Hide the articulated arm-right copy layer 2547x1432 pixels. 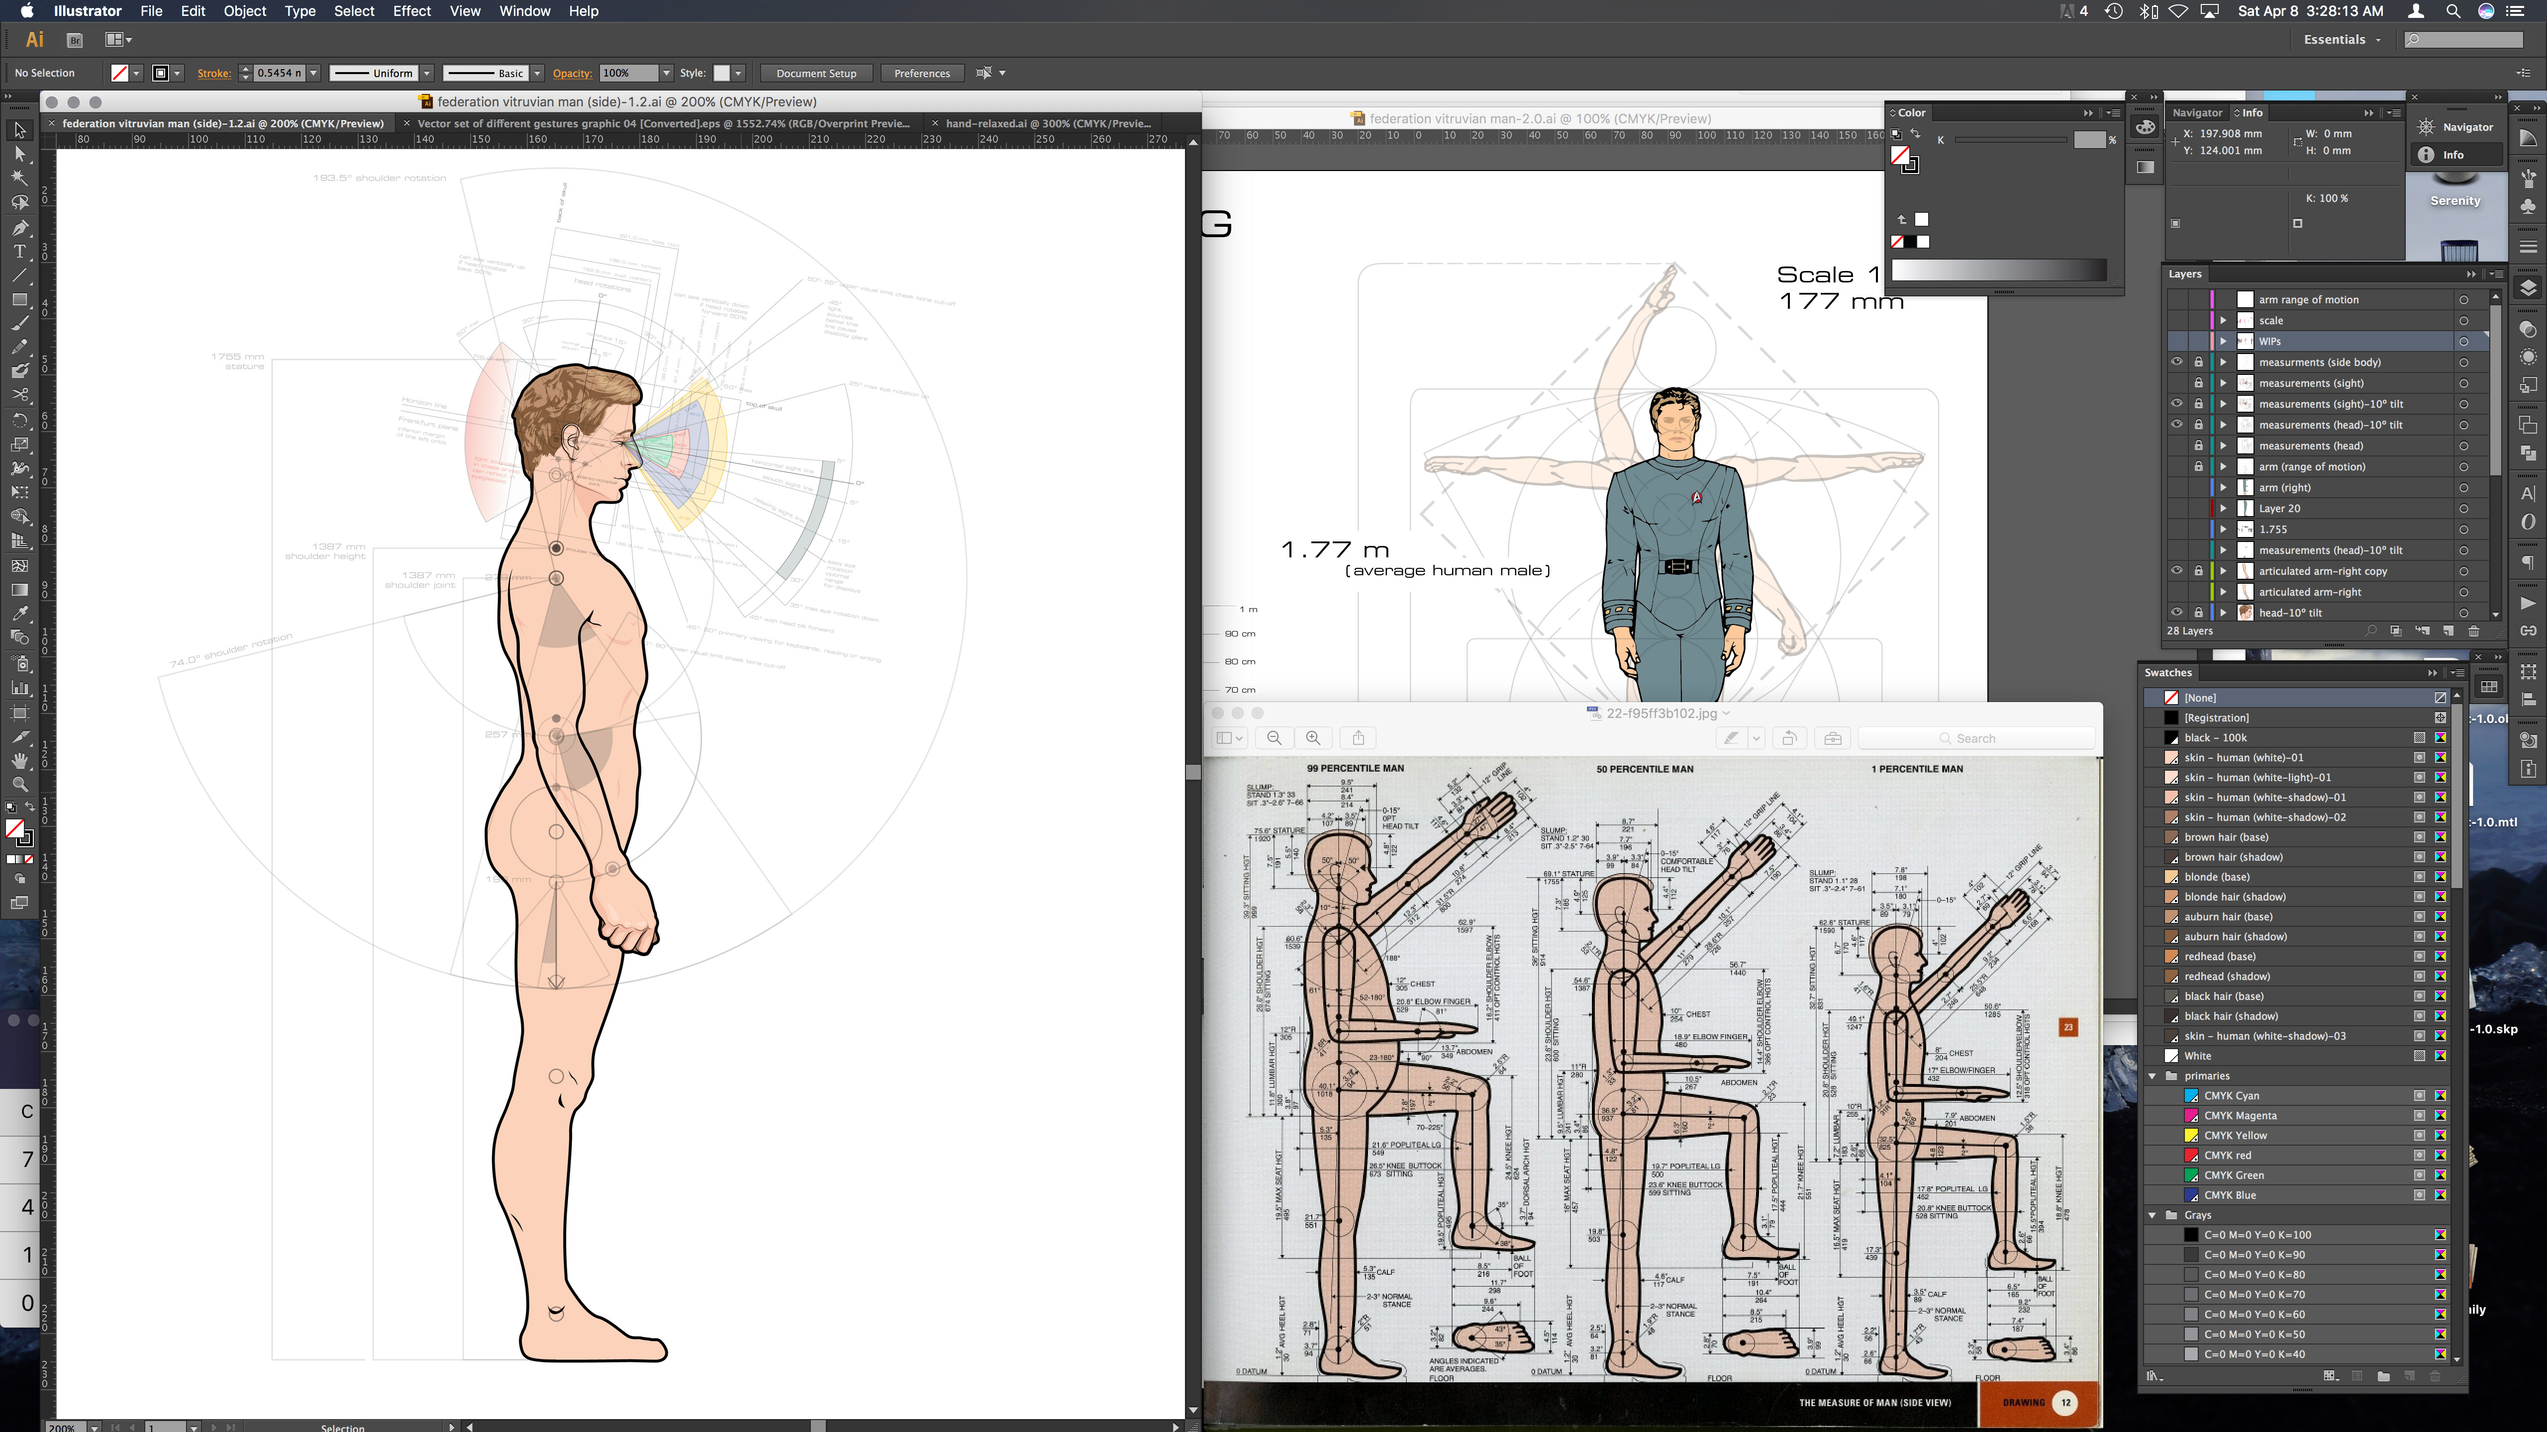[2176, 571]
